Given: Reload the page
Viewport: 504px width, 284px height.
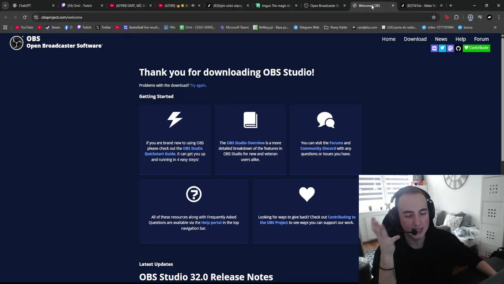Looking at the screenshot, I should pos(24,17).
